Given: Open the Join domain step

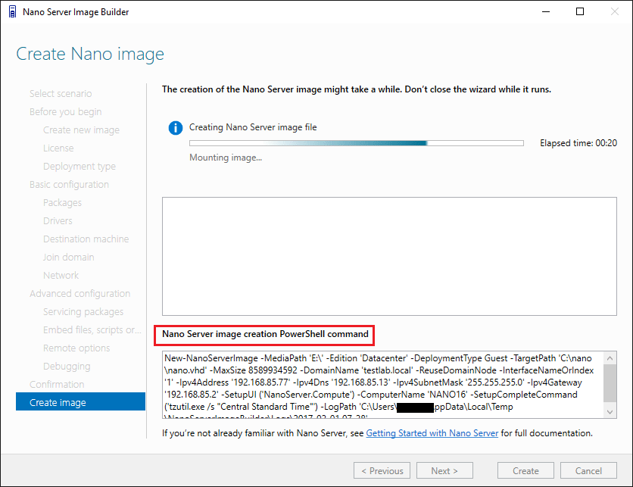Looking at the screenshot, I should (69, 258).
